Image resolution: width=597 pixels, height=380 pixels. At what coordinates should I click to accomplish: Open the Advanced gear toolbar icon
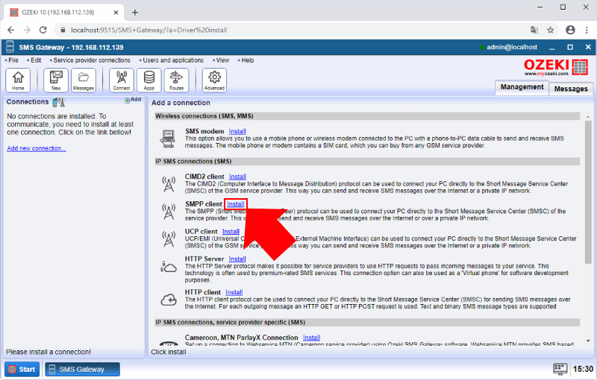[x=214, y=80]
